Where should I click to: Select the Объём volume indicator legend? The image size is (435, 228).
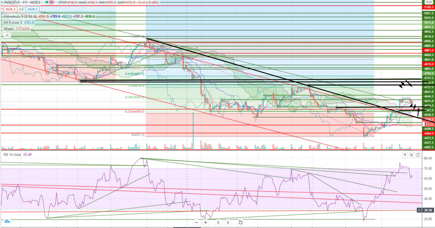tap(9, 28)
